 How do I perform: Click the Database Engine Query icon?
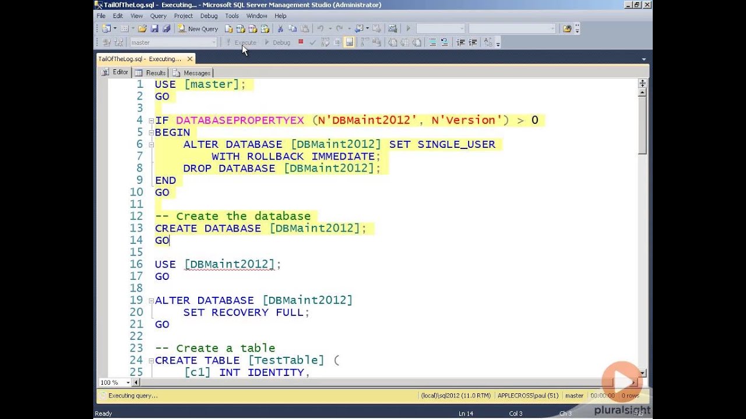[229, 29]
